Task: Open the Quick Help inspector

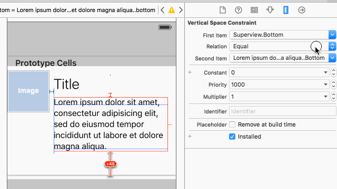Action: (239, 10)
